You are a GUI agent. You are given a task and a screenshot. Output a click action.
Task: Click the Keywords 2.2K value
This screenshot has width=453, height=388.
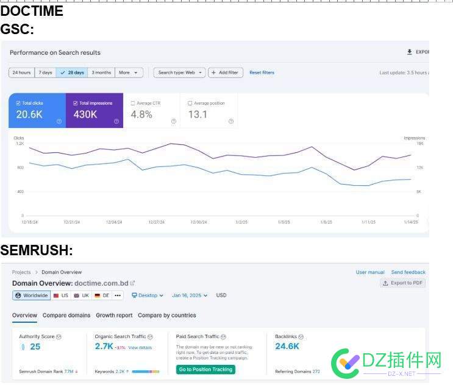click(120, 372)
